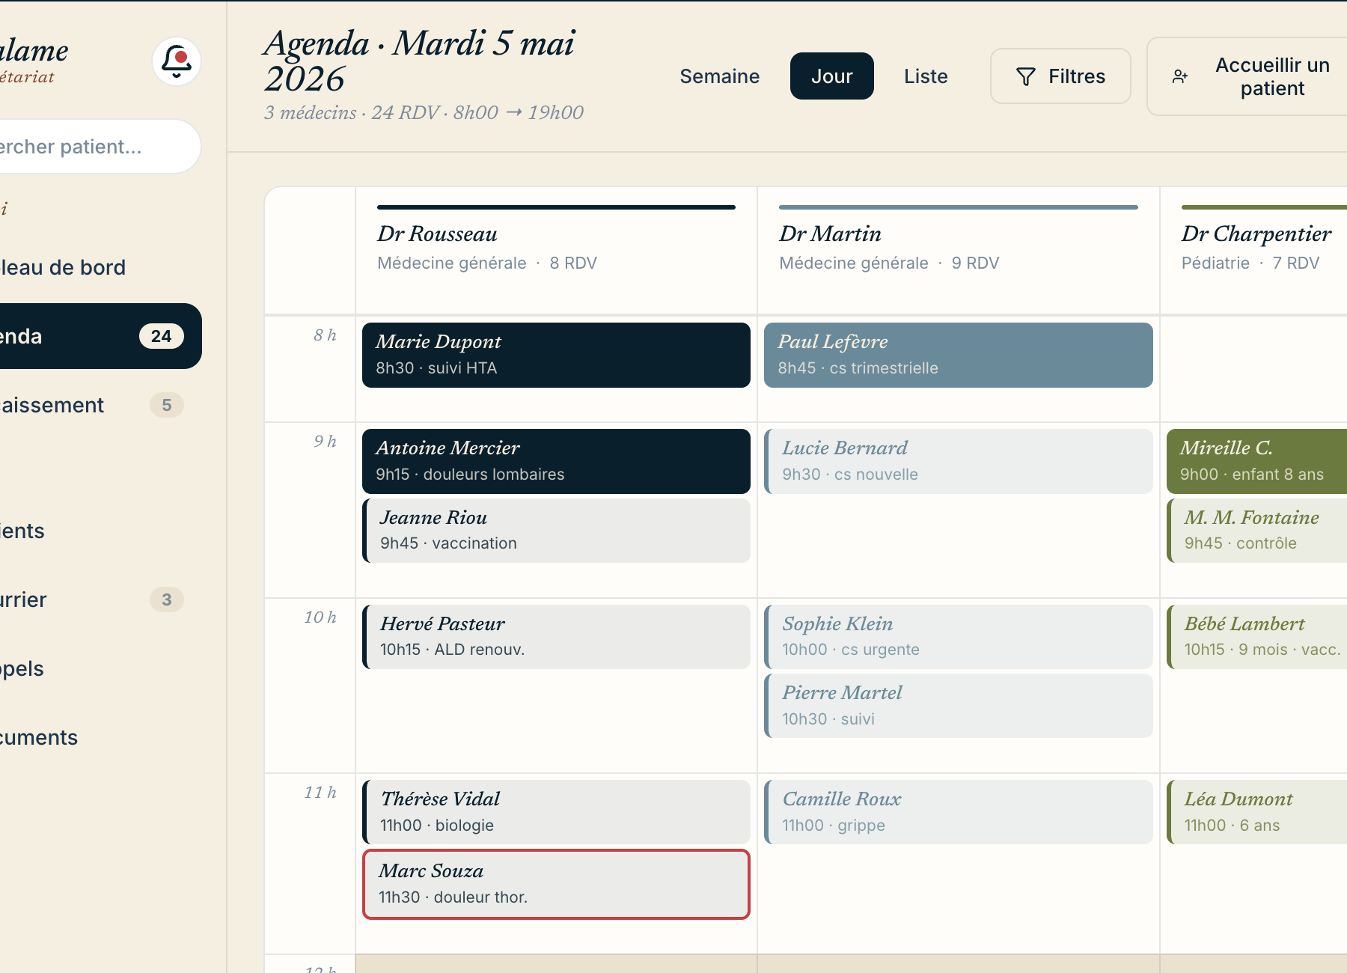The width and height of the screenshot is (1347, 973).
Task: Click the Dr Martin column header
Action: coord(958,249)
